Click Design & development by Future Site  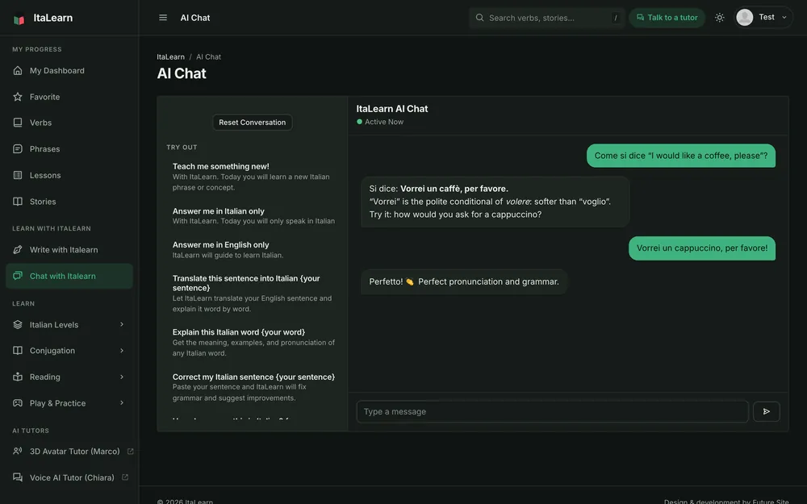click(726, 502)
